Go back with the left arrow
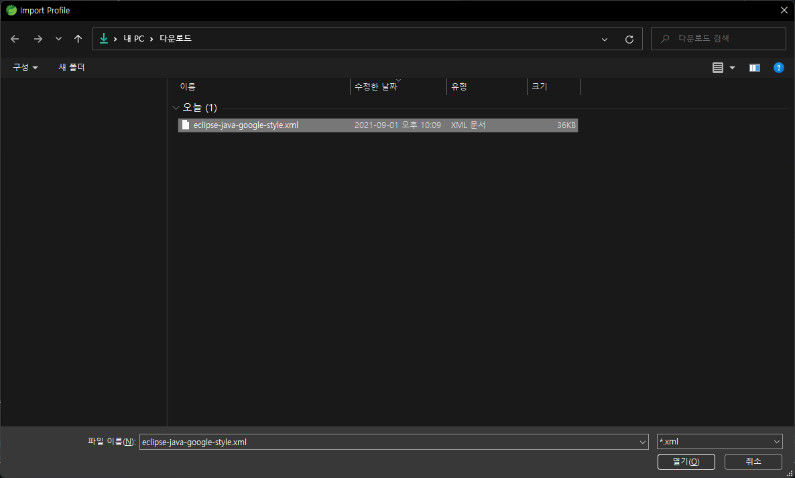Screen dimensions: 795x478 (x=15, y=39)
